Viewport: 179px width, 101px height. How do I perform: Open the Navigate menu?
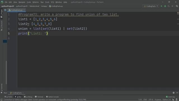[x=22, y=2]
